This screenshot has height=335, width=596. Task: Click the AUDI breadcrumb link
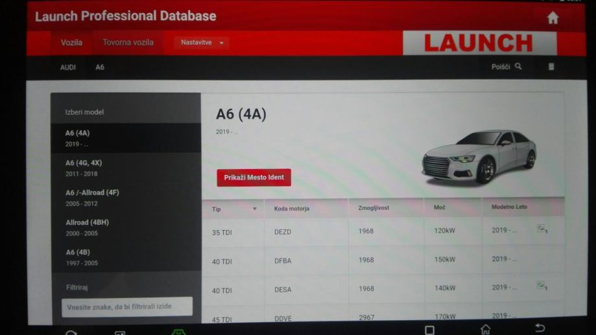click(68, 67)
